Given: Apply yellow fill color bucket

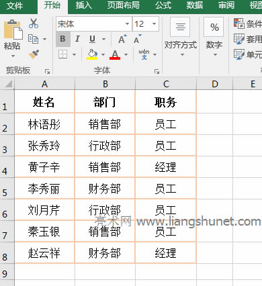Looking at the screenshot, I should (92, 54).
